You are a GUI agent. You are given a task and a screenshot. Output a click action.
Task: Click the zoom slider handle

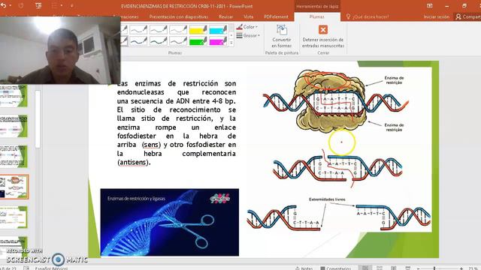(434, 268)
